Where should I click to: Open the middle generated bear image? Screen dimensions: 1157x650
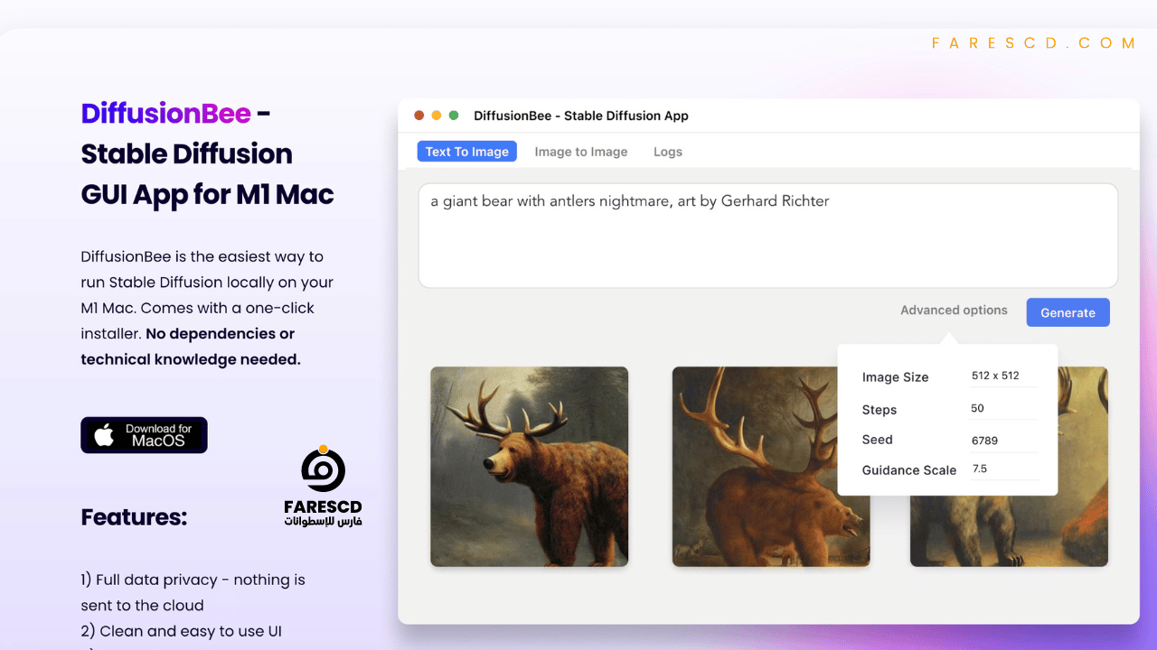tap(771, 466)
